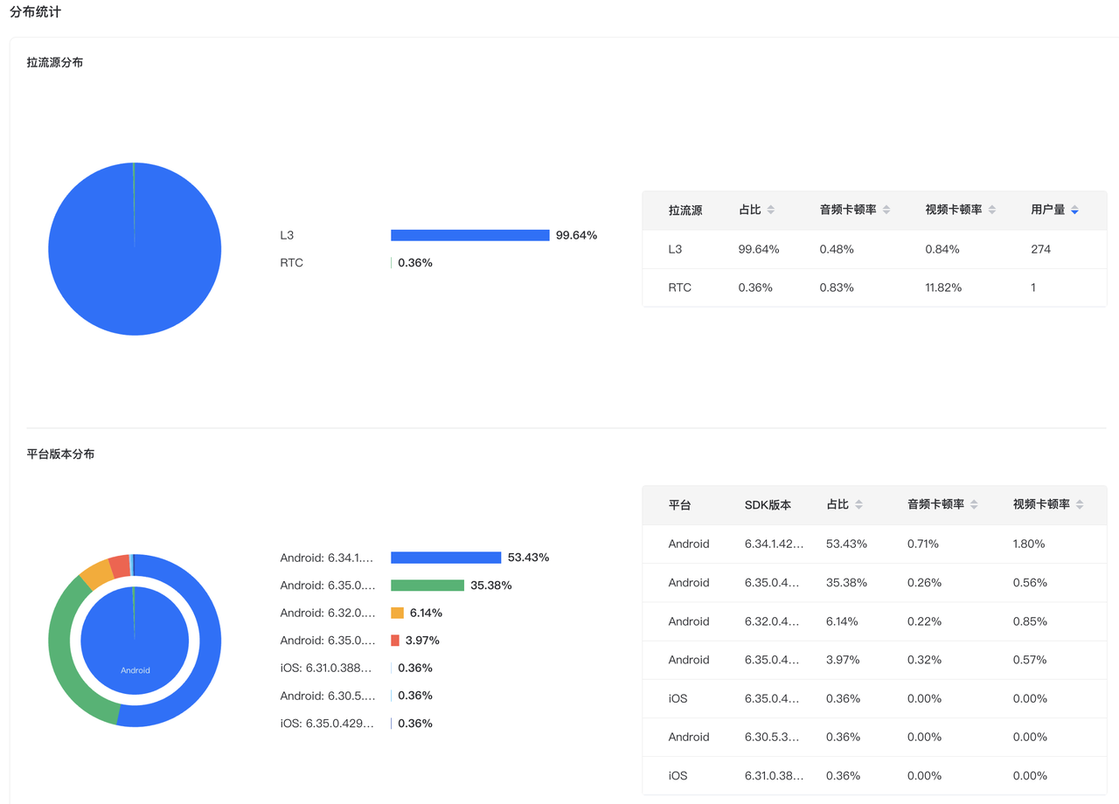The width and height of the screenshot is (1119, 804).
Task: Click the large blue pull-source pie chart
Action: (135, 249)
